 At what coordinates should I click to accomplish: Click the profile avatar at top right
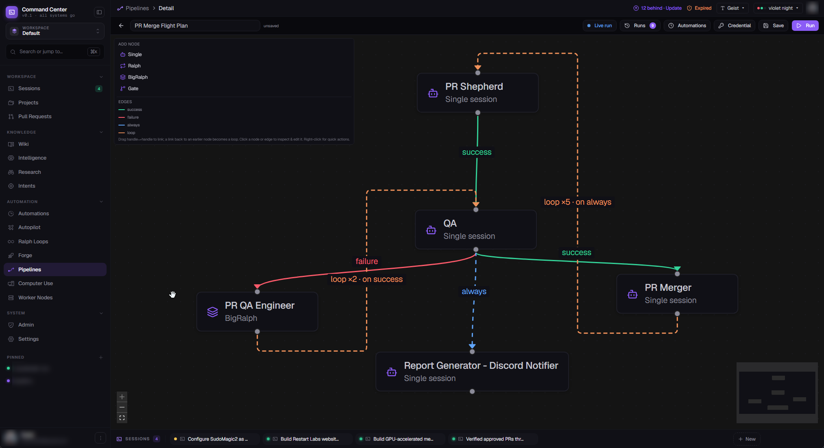point(812,8)
